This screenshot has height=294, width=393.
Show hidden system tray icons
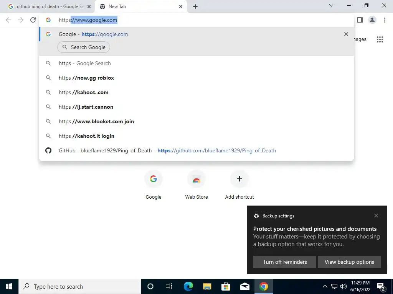(x=325, y=286)
